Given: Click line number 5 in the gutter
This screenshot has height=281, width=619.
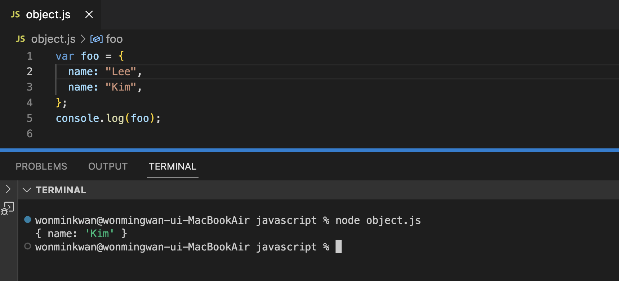Looking at the screenshot, I should (30, 118).
